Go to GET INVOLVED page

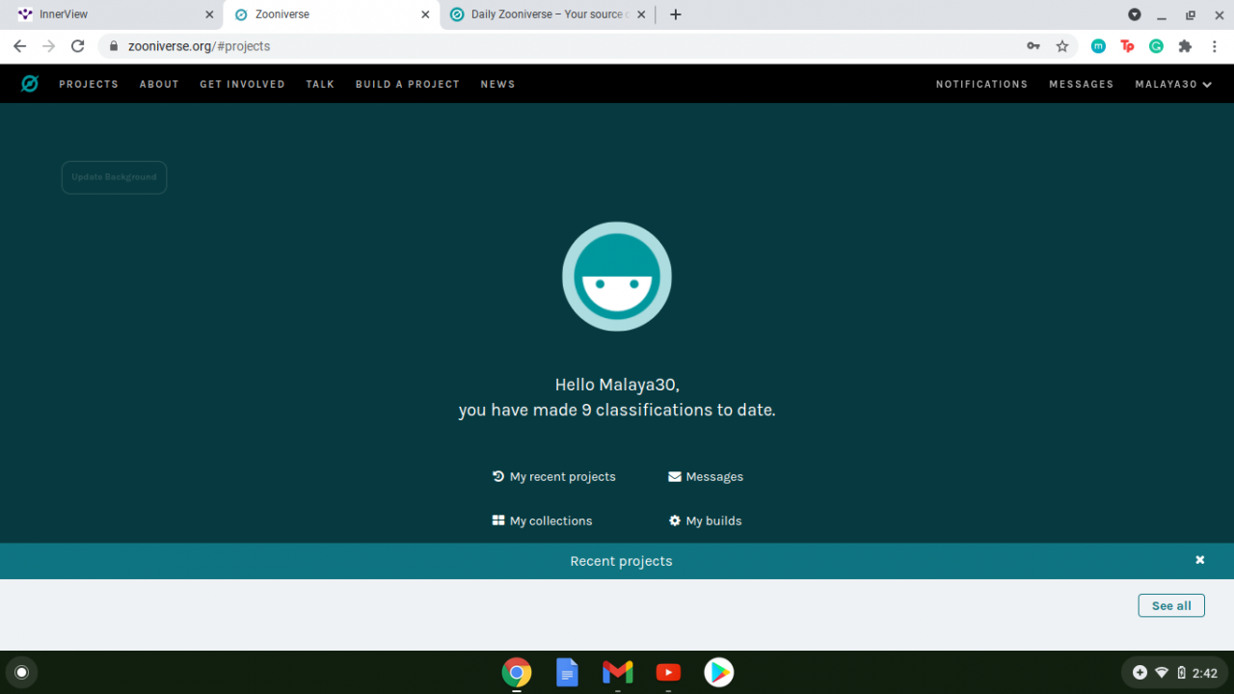click(242, 84)
